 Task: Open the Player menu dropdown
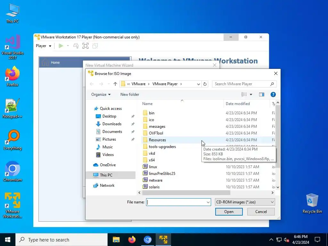(44, 46)
